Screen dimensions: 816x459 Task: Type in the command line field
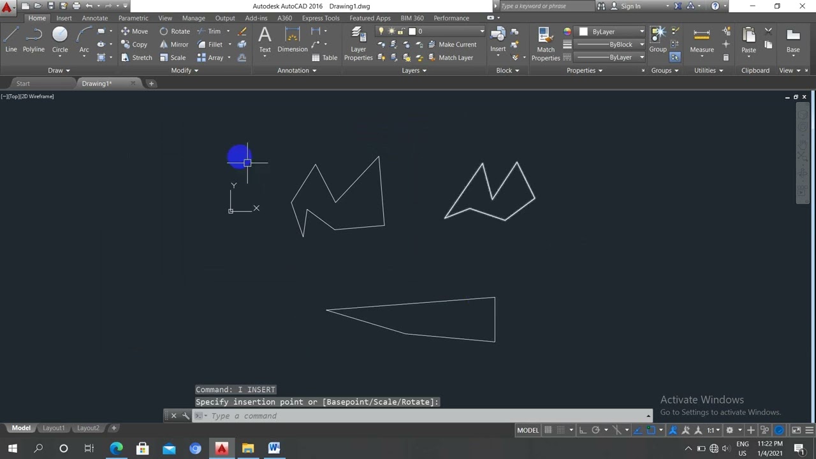(x=424, y=416)
